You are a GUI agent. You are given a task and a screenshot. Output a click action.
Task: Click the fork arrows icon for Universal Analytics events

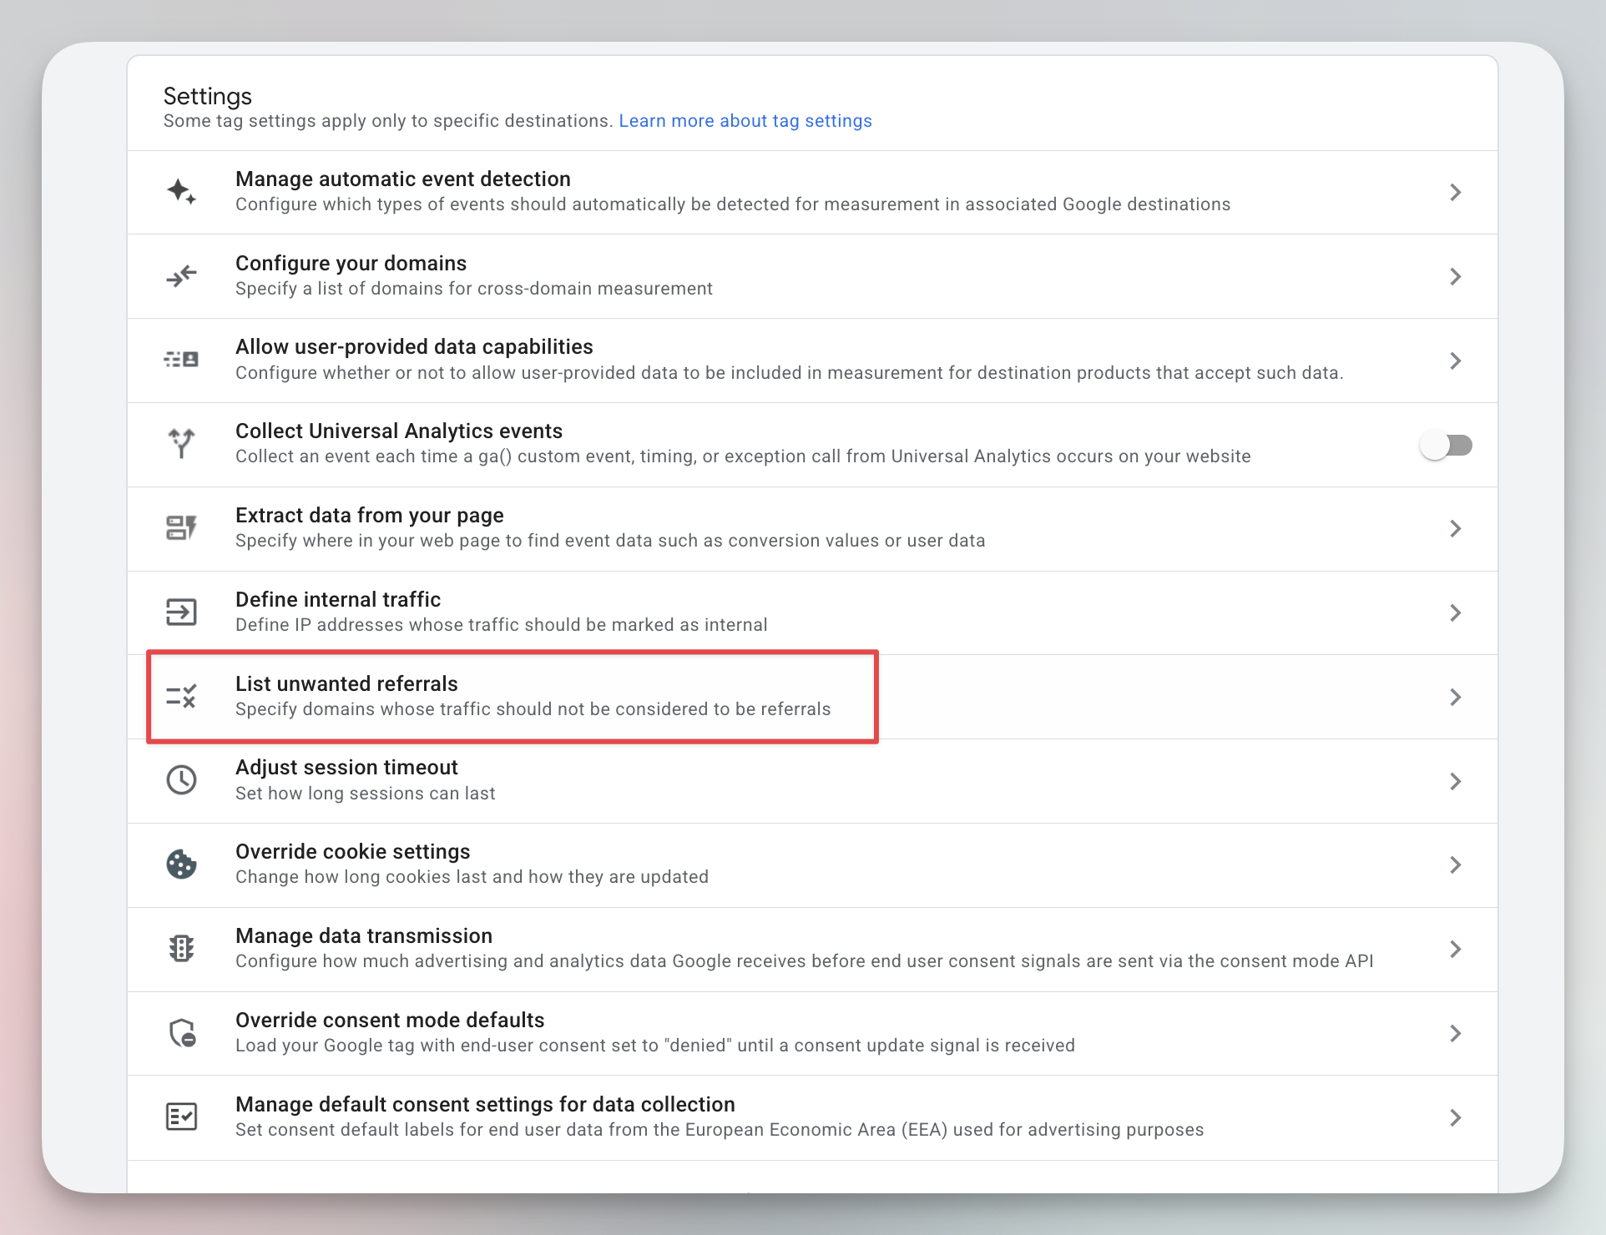click(181, 444)
